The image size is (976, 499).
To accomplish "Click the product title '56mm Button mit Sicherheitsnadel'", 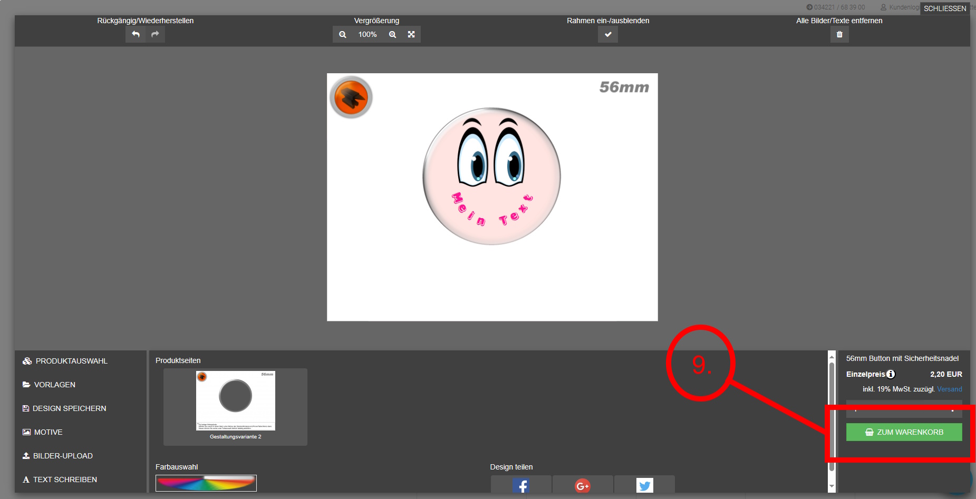I will click(902, 358).
